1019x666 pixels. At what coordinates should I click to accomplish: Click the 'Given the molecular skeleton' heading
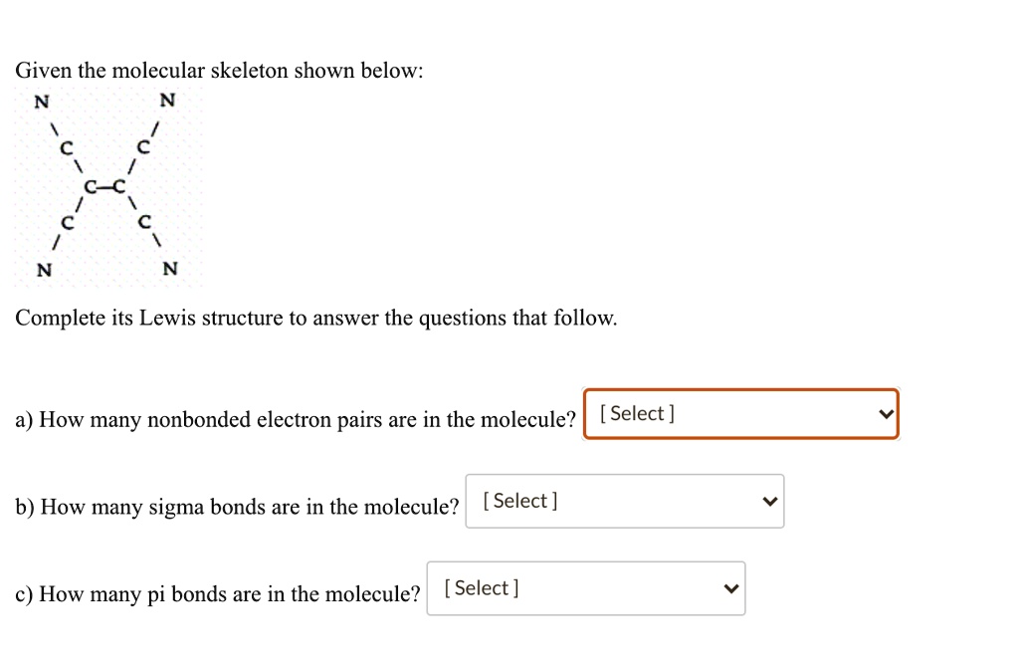pos(220,70)
